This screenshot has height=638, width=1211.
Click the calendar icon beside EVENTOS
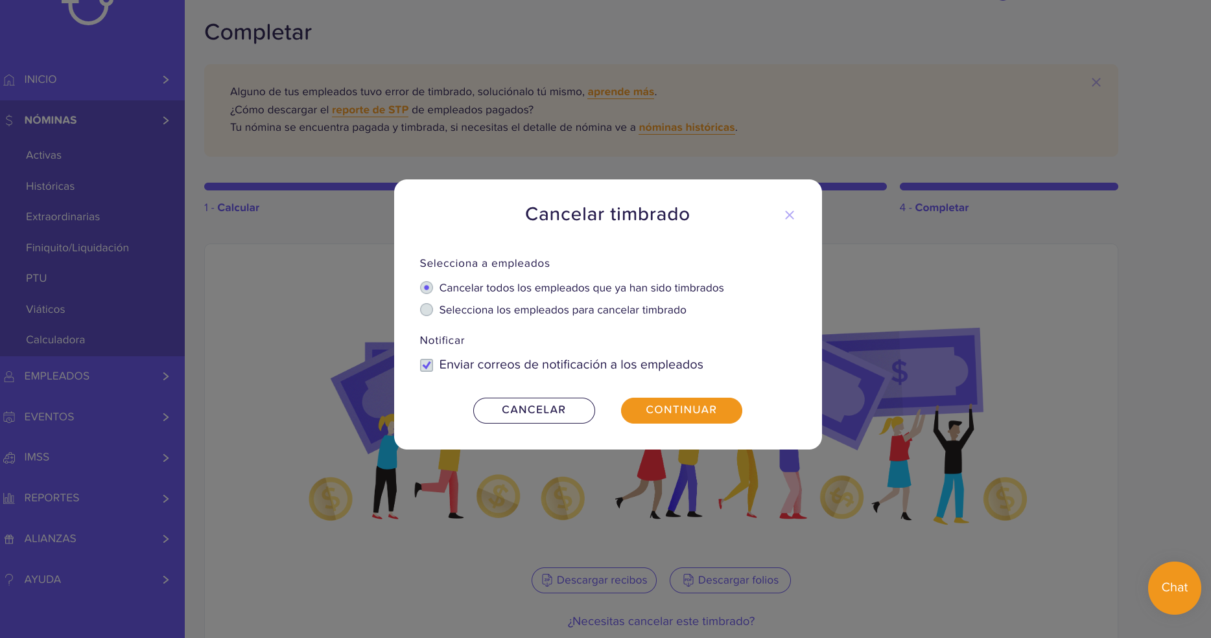[9, 417]
